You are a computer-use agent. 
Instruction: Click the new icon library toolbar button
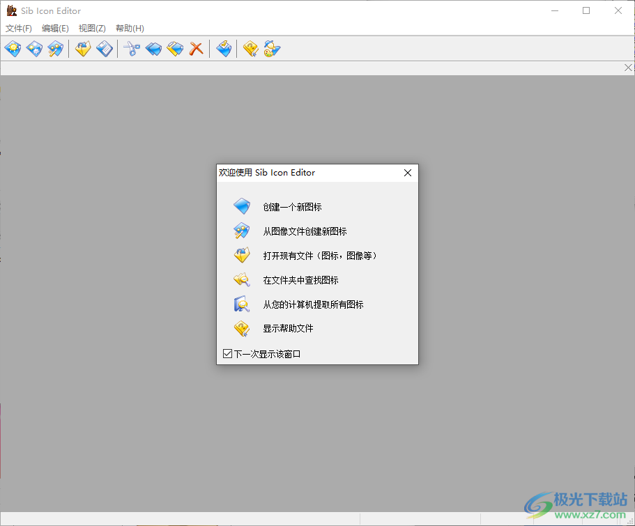34,49
